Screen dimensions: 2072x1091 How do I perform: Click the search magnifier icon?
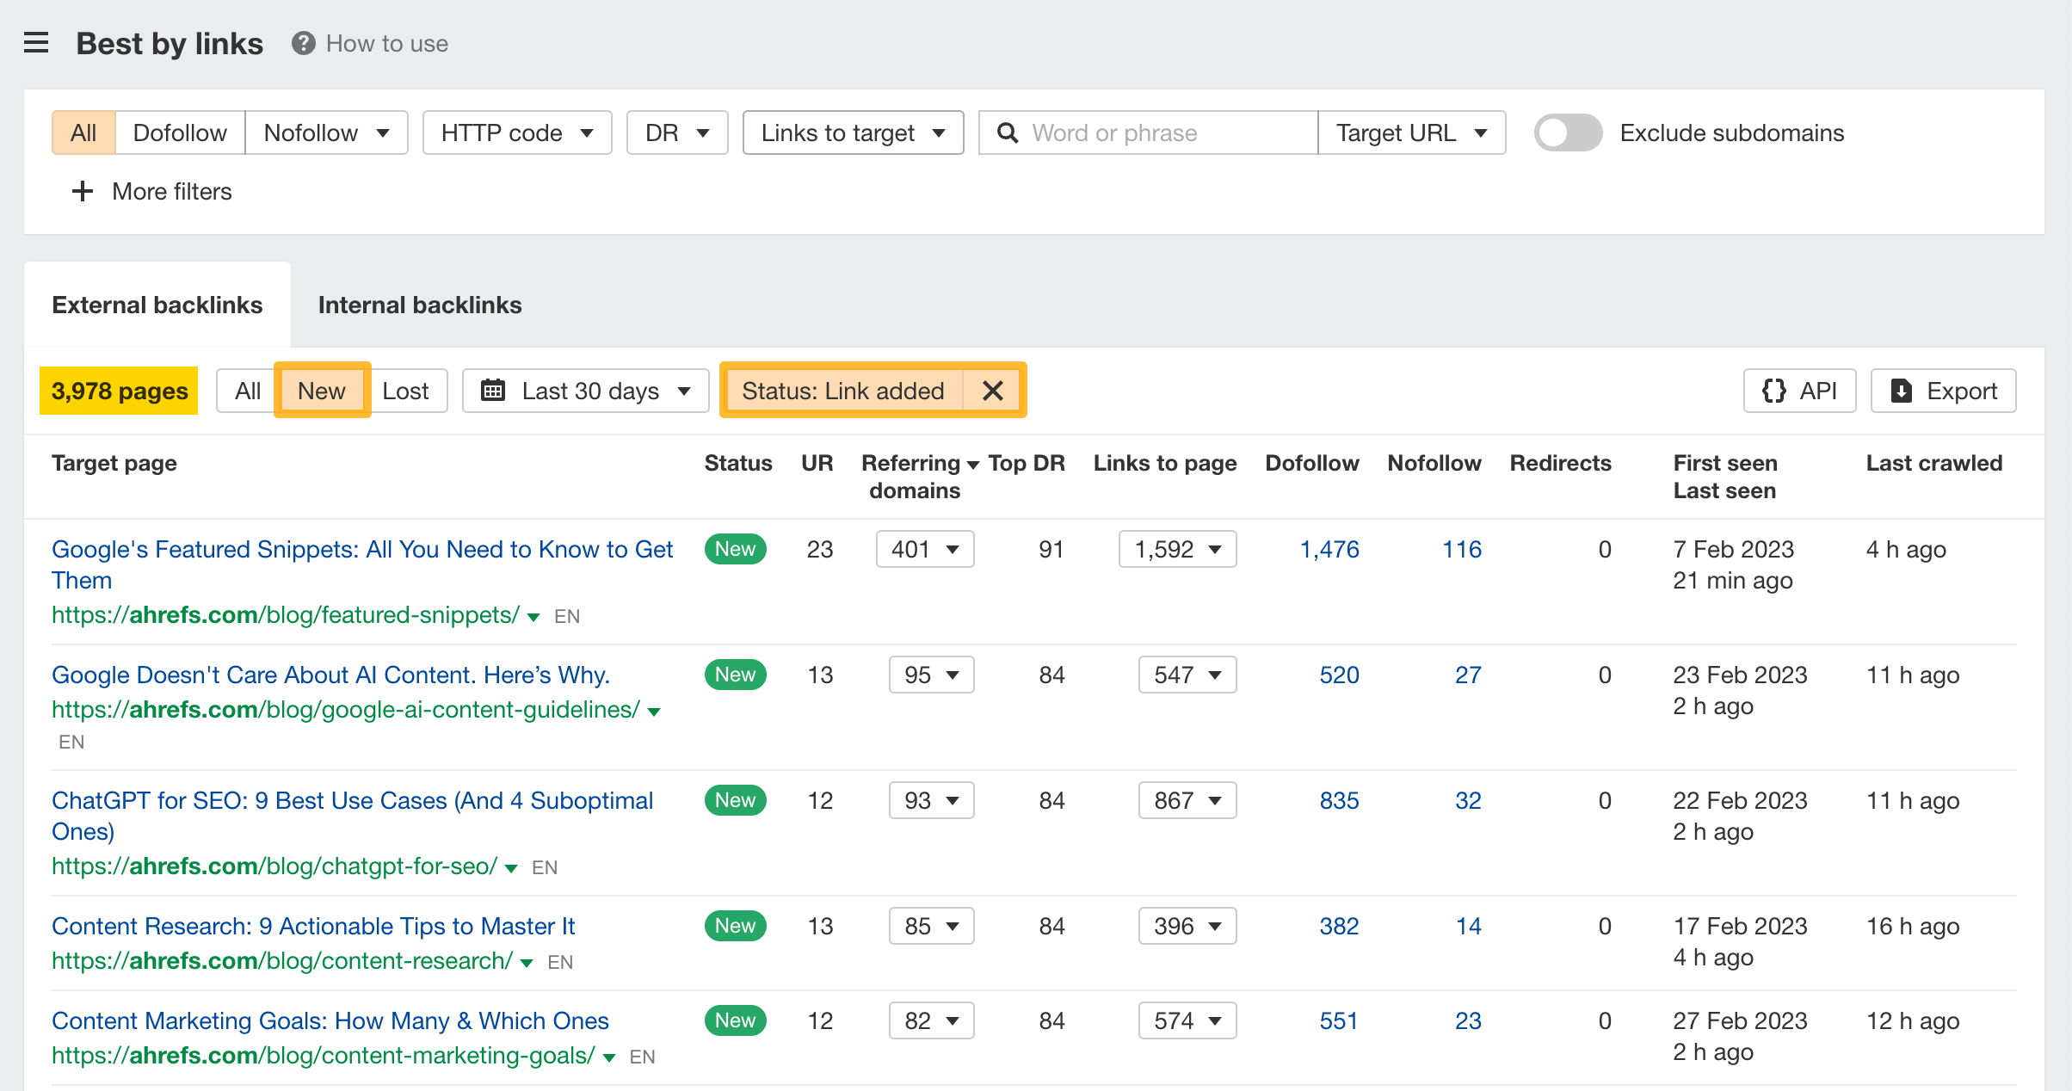click(1008, 133)
